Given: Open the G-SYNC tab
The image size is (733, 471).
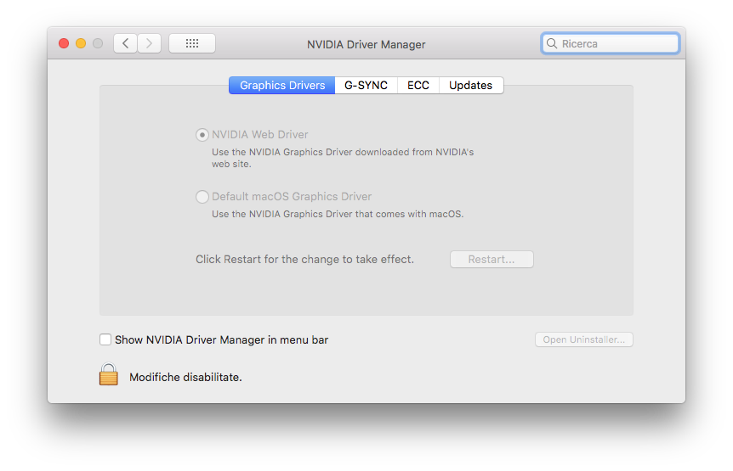Looking at the screenshot, I should [x=366, y=86].
